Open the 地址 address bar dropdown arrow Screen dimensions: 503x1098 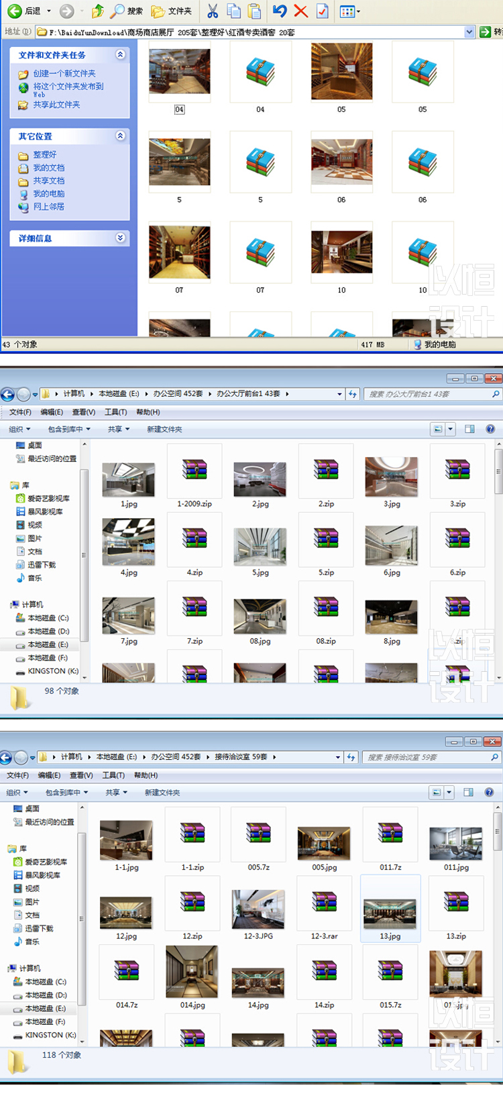pos(469,32)
